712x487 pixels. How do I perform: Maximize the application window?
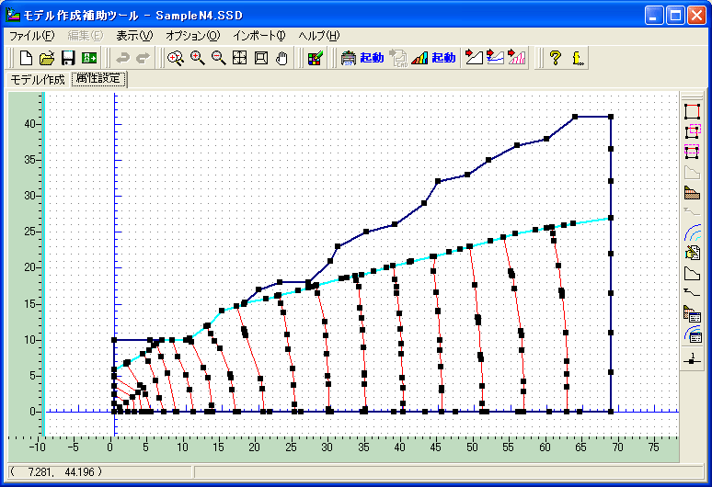coord(675,16)
